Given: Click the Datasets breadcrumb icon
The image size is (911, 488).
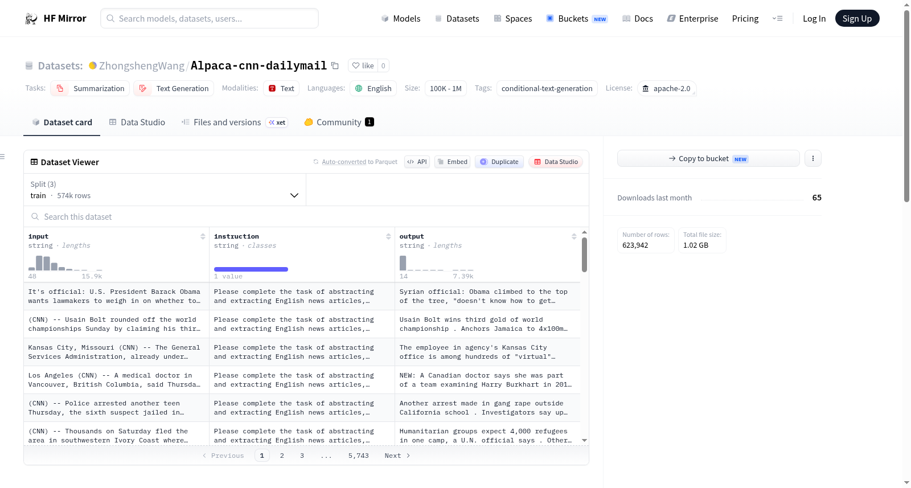Looking at the screenshot, I should (29, 66).
